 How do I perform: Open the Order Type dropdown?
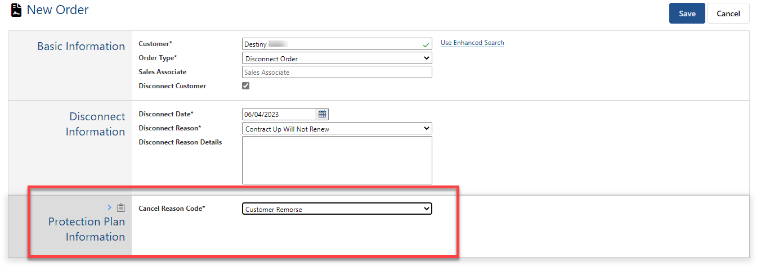(x=337, y=58)
